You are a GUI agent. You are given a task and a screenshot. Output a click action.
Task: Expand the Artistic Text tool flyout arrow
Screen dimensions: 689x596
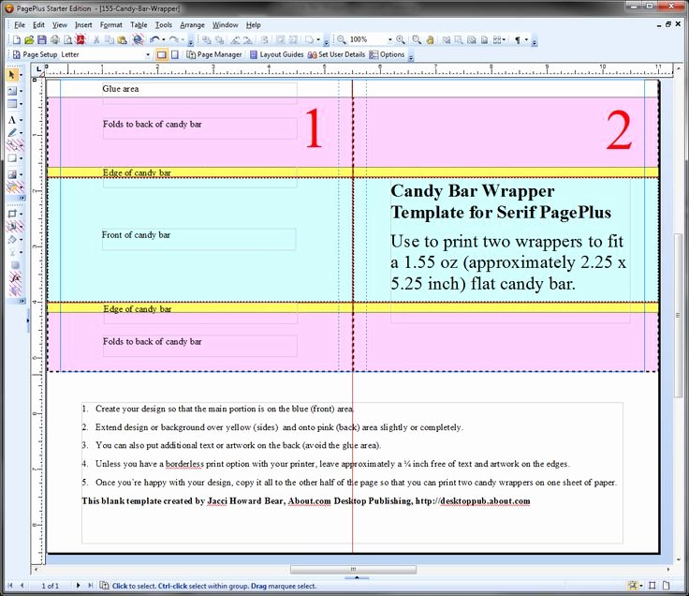tap(21, 120)
